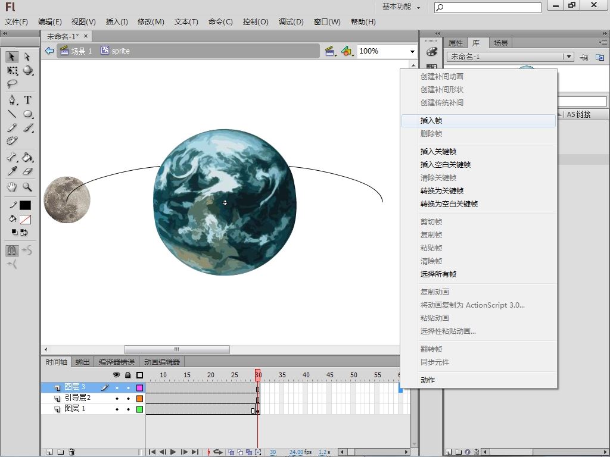Select the white arrow Subselection tool

[x=27, y=57]
